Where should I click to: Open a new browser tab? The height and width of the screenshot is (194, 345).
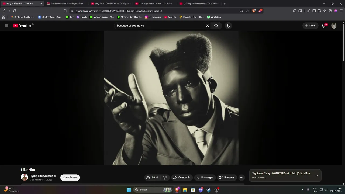[x=225, y=4]
